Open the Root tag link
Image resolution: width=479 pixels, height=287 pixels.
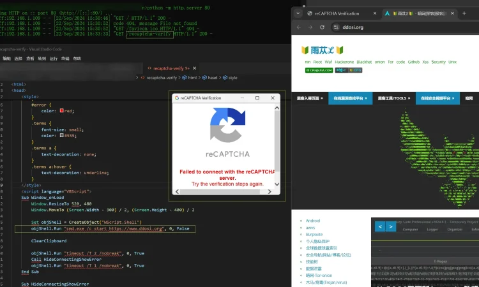click(x=317, y=62)
